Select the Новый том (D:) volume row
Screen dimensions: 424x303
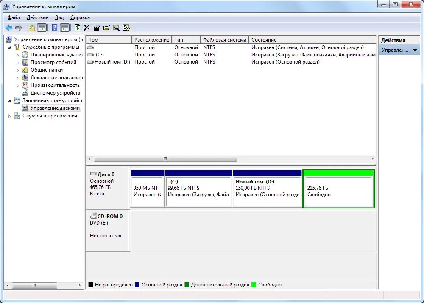point(231,62)
